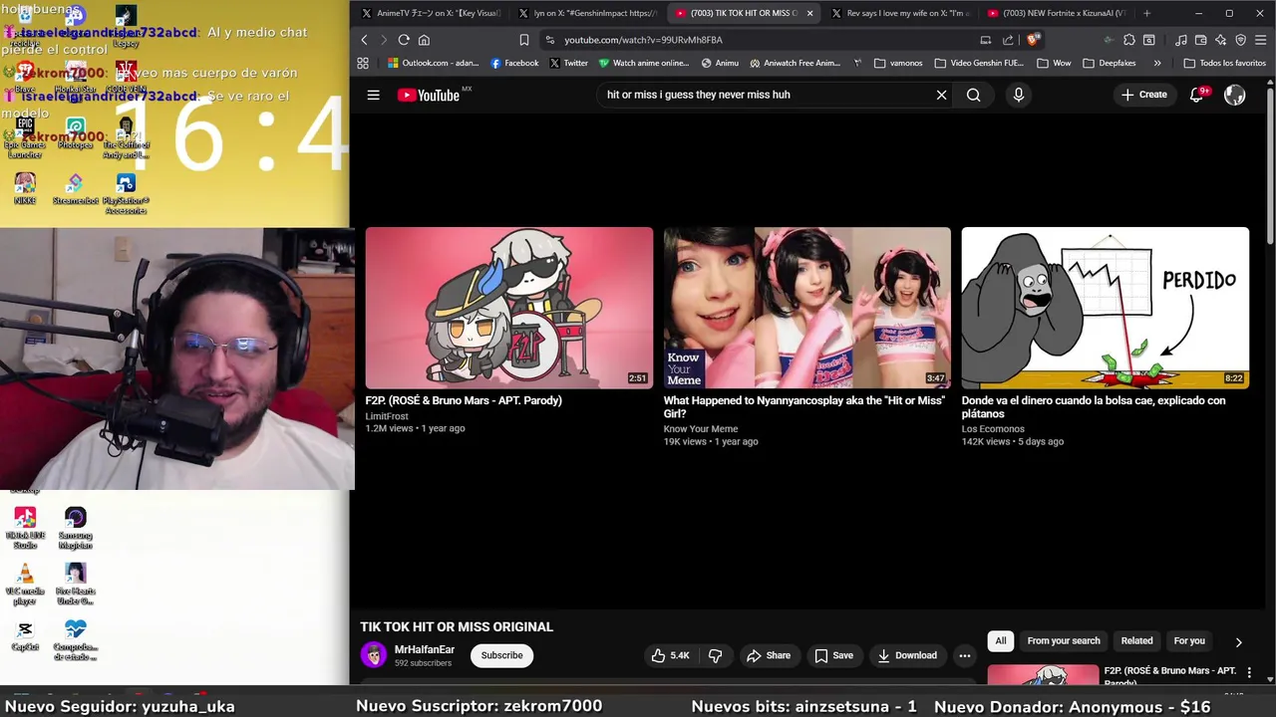The image size is (1276, 717).
Task: Dislike the video
Action: [715, 655]
